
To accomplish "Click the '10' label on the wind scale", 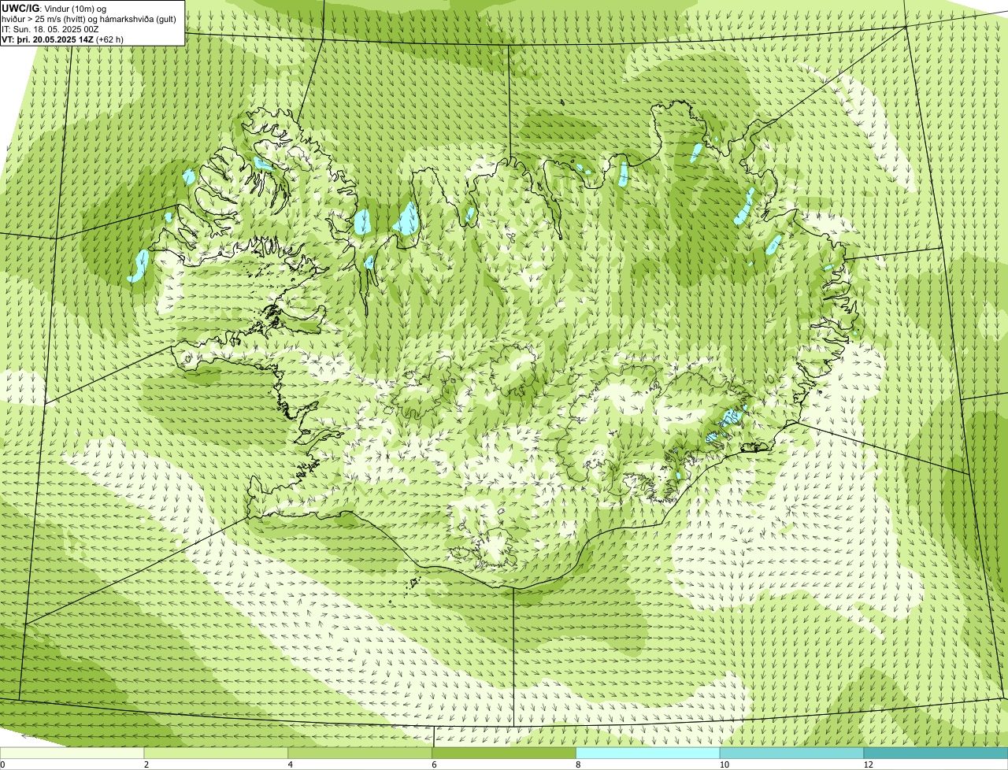I will click(x=724, y=764).
